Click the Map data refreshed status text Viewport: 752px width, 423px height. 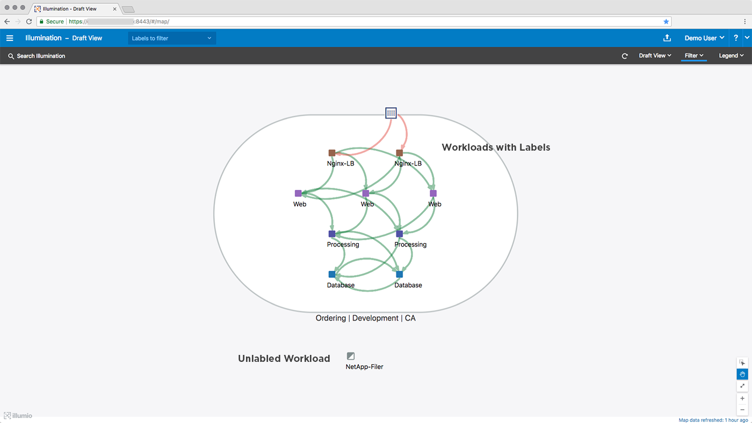(x=713, y=420)
